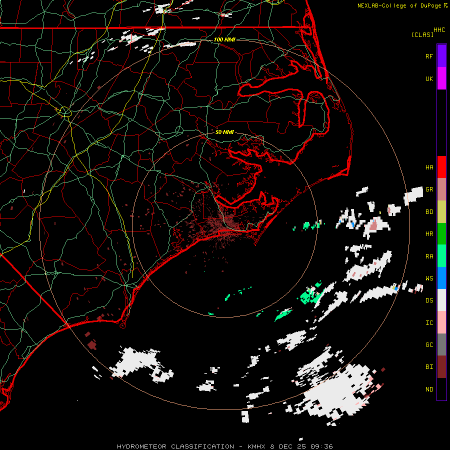This screenshot has width=450, height=450.
Task: Click the DS white legend swatch
Action: pyautogui.click(x=441, y=300)
